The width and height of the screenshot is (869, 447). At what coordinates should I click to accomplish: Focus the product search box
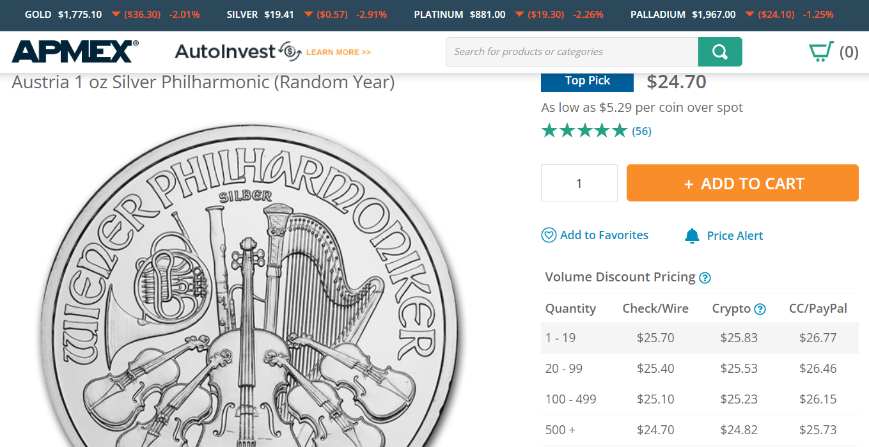click(572, 52)
